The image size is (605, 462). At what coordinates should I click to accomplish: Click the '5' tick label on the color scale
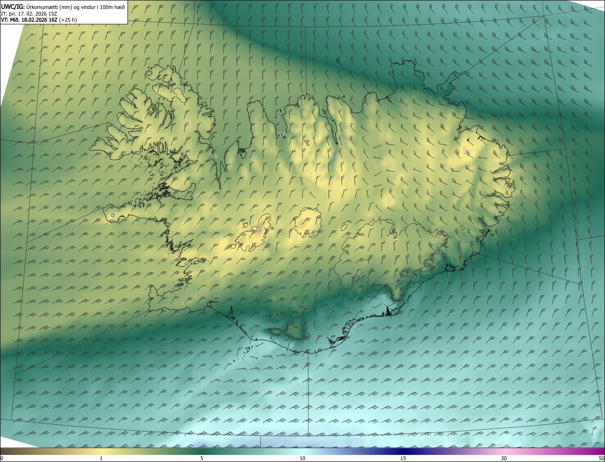point(202,458)
